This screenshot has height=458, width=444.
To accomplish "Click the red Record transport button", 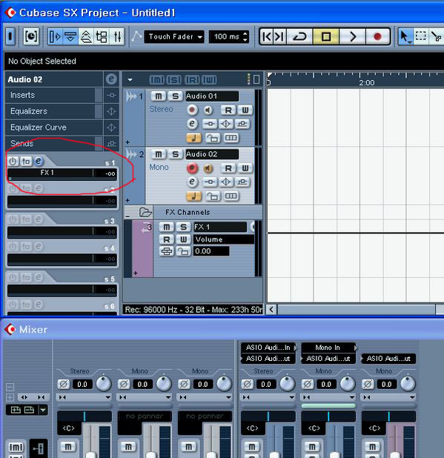I will pos(377,37).
